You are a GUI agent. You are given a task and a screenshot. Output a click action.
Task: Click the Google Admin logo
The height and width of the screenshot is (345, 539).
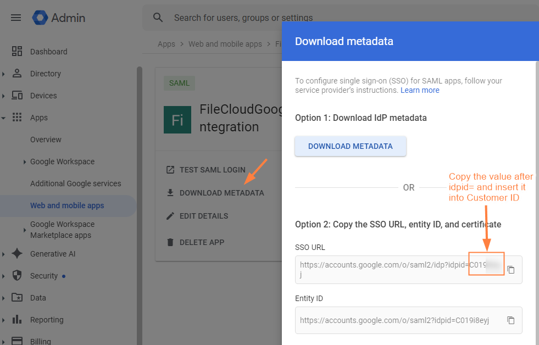point(41,18)
